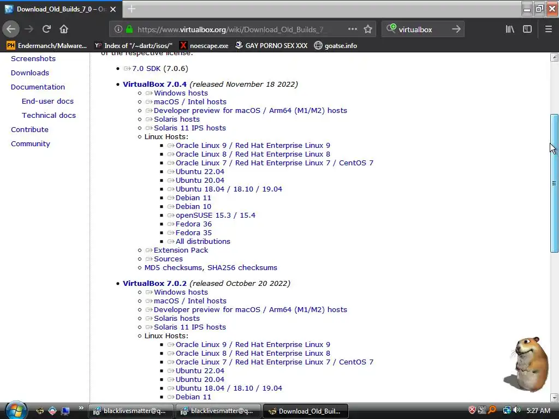Click the page scrollbar up arrow
Screen dimensions: 559x419
click(554, 57)
